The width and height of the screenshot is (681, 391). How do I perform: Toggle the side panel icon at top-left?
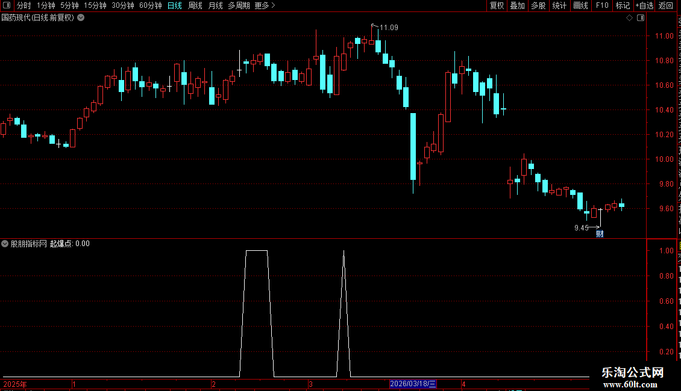[7, 5]
